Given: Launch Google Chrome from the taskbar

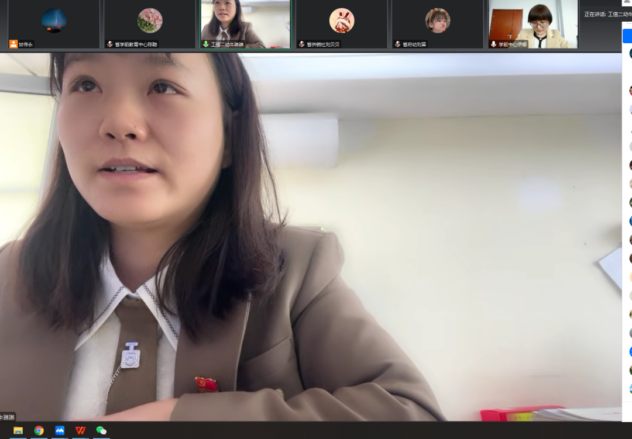Looking at the screenshot, I should [39, 430].
